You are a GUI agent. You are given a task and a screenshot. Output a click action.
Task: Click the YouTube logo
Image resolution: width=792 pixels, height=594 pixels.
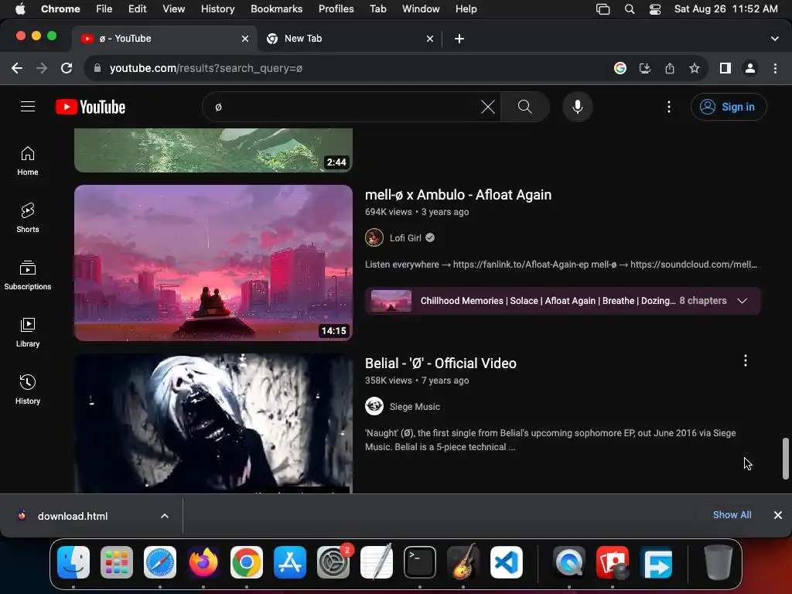tap(90, 107)
